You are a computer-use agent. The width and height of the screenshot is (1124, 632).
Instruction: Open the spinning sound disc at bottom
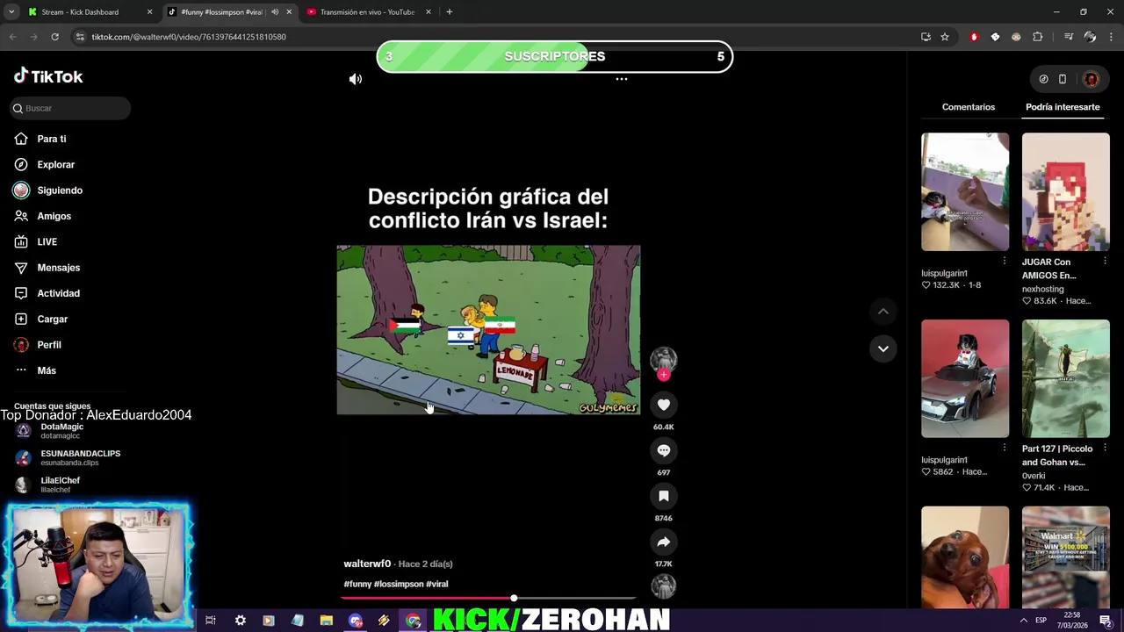[664, 585]
